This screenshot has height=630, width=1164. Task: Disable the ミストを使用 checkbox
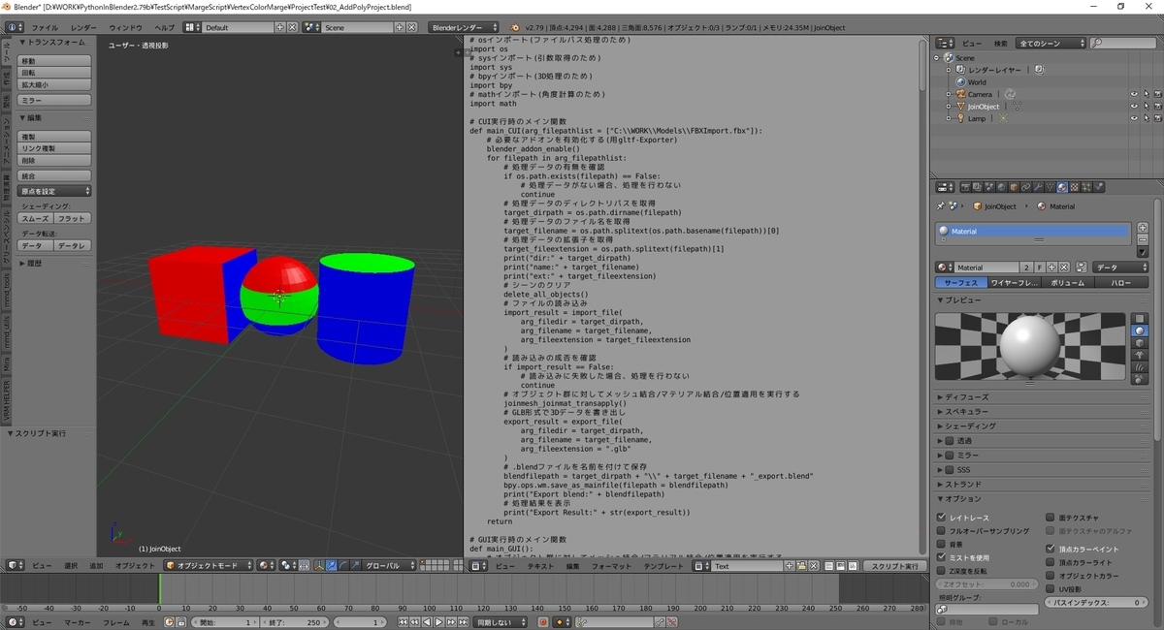pyautogui.click(x=942, y=557)
